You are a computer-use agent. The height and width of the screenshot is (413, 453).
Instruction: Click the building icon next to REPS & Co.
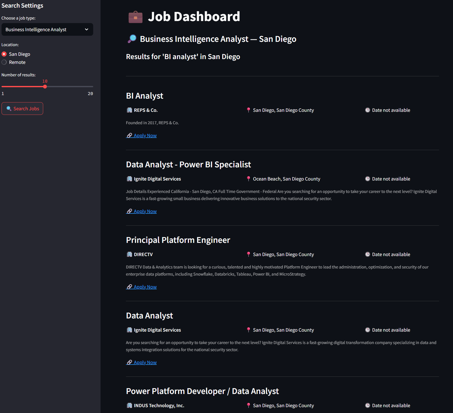click(x=129, y=110)
